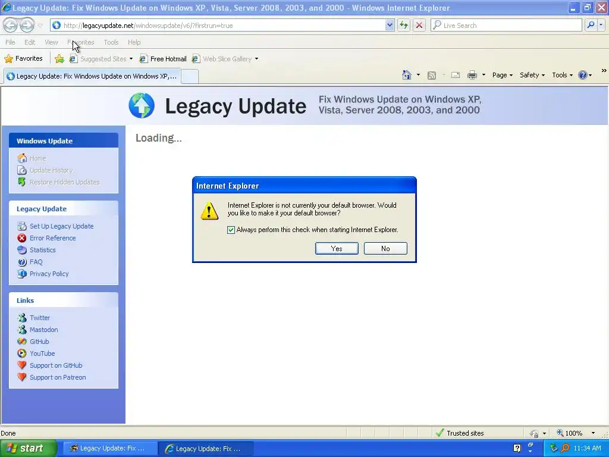
Task: Open the search provider dropdown arrow
Action: tap(601, 25)
